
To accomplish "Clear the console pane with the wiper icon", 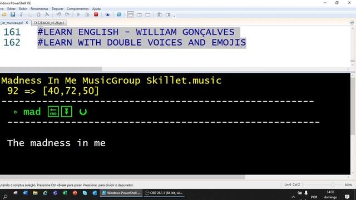I will pos(47,15).
